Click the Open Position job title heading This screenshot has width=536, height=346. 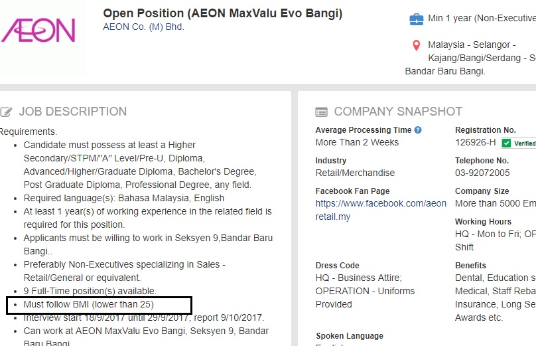222,13
